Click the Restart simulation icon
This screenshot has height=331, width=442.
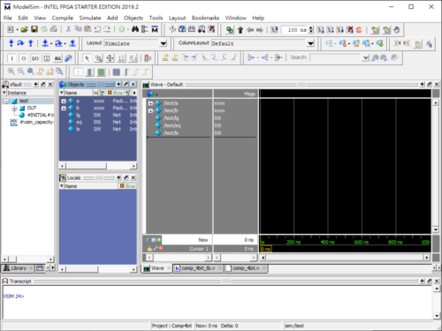click(274, 30)
